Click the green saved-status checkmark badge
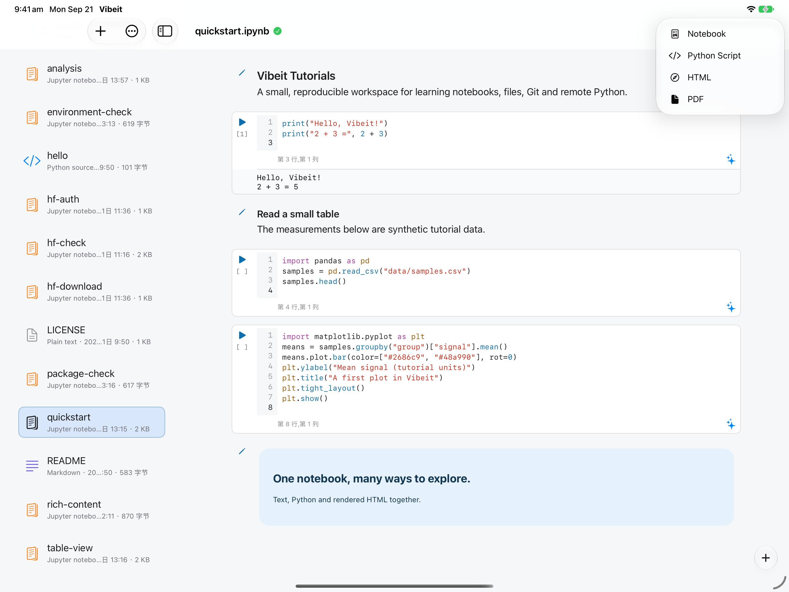The height and width of the screenshot is (592, 789). click(278, 31)
